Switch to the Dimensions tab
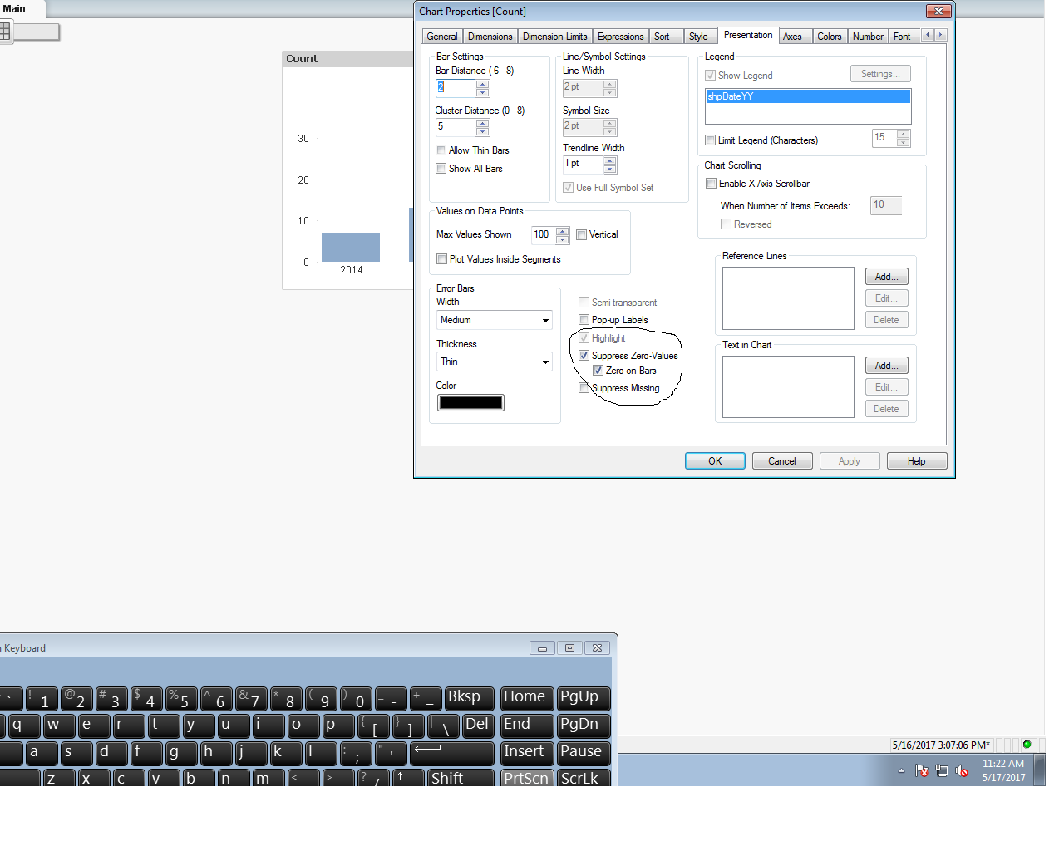The image size is (1064, 851). [490, 37]
